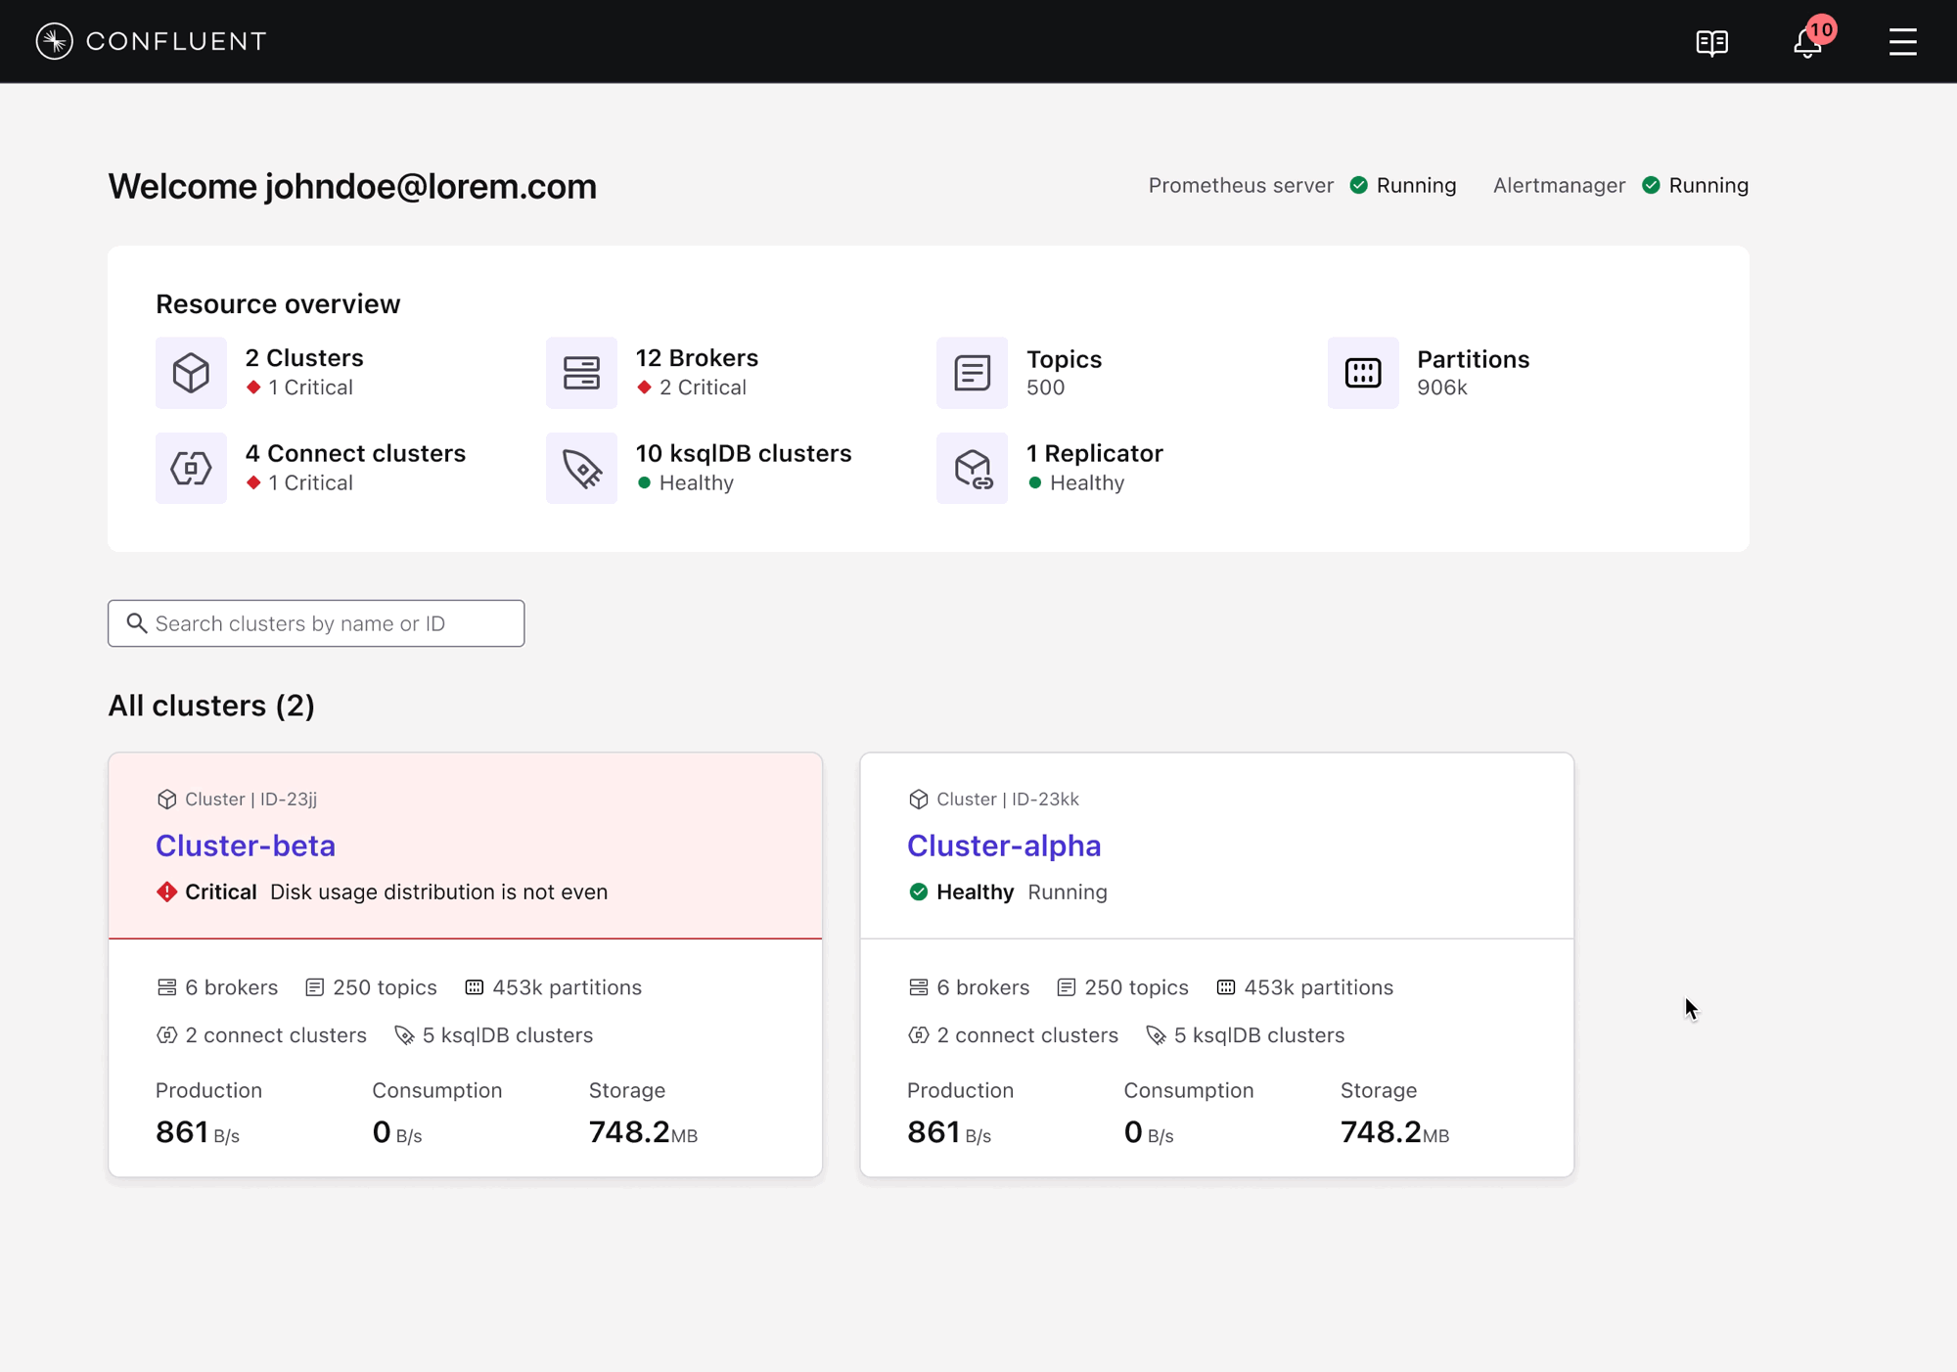
Task: Open the Cluster-alpha link
Action: pos(1003,846)
